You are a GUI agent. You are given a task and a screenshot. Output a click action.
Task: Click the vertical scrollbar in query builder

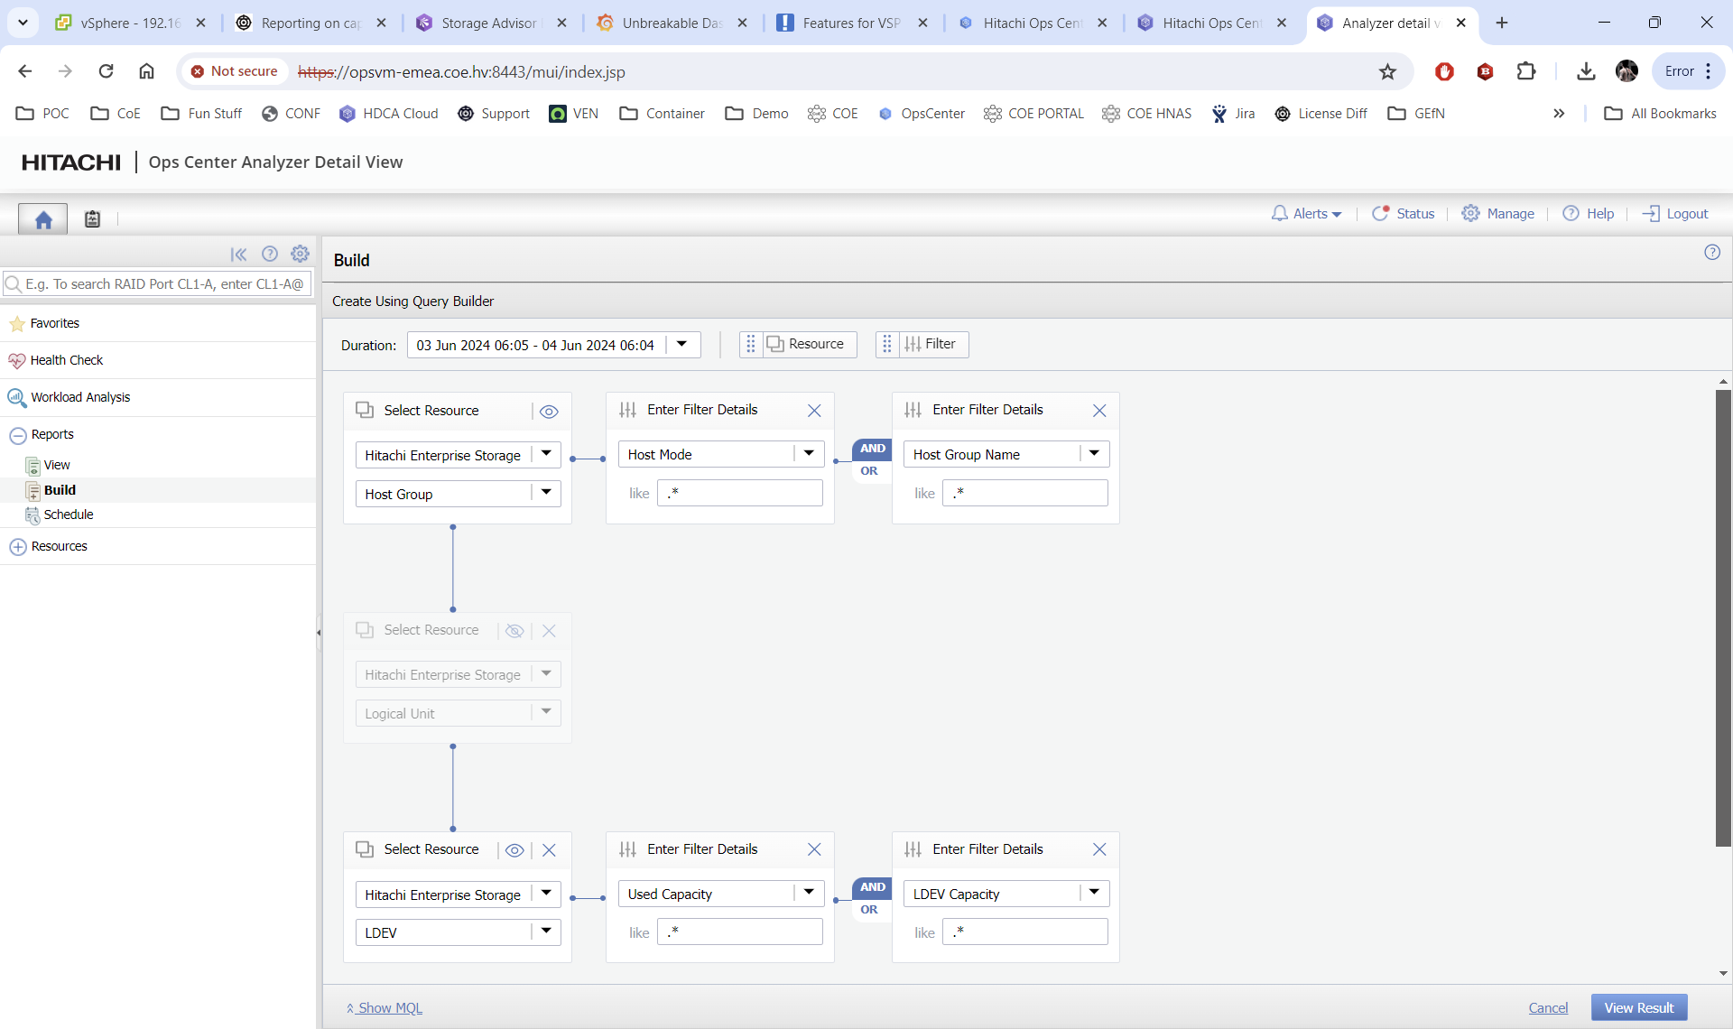1723,617
